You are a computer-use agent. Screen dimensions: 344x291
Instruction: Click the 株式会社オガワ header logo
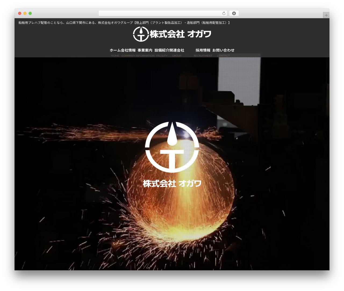(172, 34)
